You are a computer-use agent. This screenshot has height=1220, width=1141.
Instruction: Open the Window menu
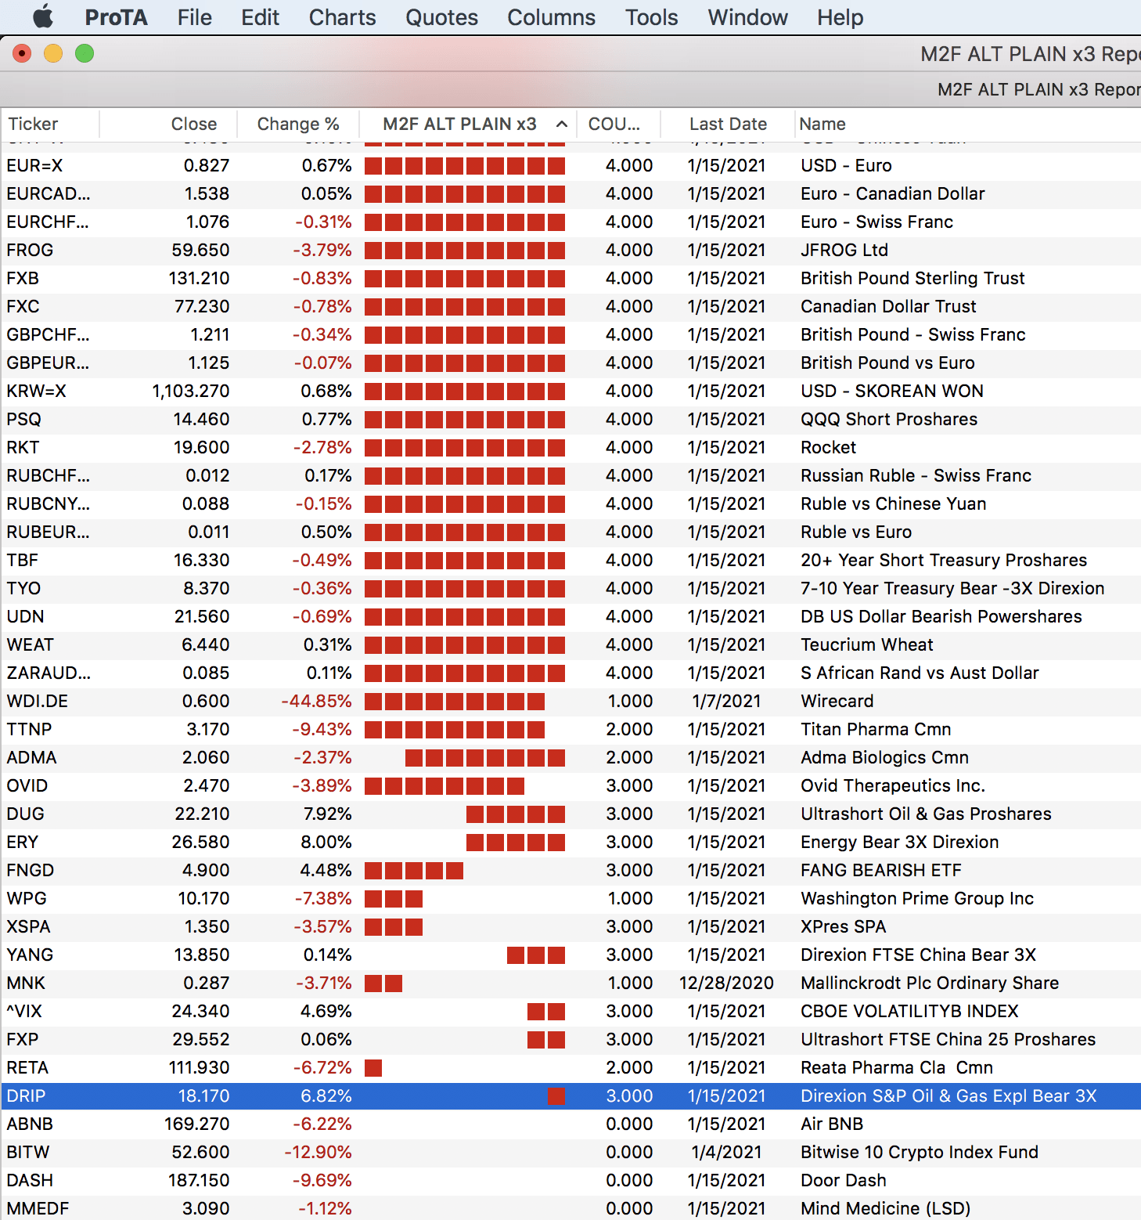click(x=747, y=17)
